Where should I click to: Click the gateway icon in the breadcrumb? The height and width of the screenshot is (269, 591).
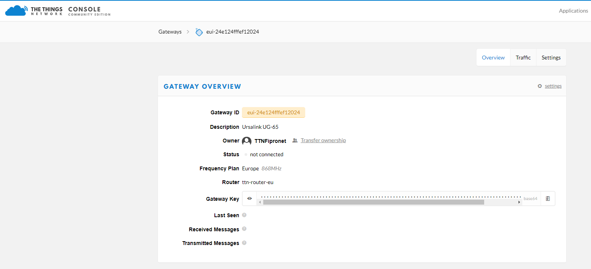[x=199, y=32]
